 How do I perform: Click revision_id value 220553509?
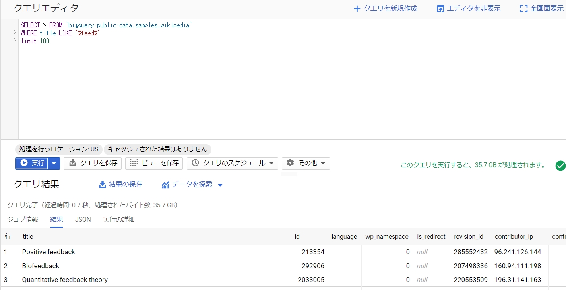pyautogui.click(x=471, y=280)
